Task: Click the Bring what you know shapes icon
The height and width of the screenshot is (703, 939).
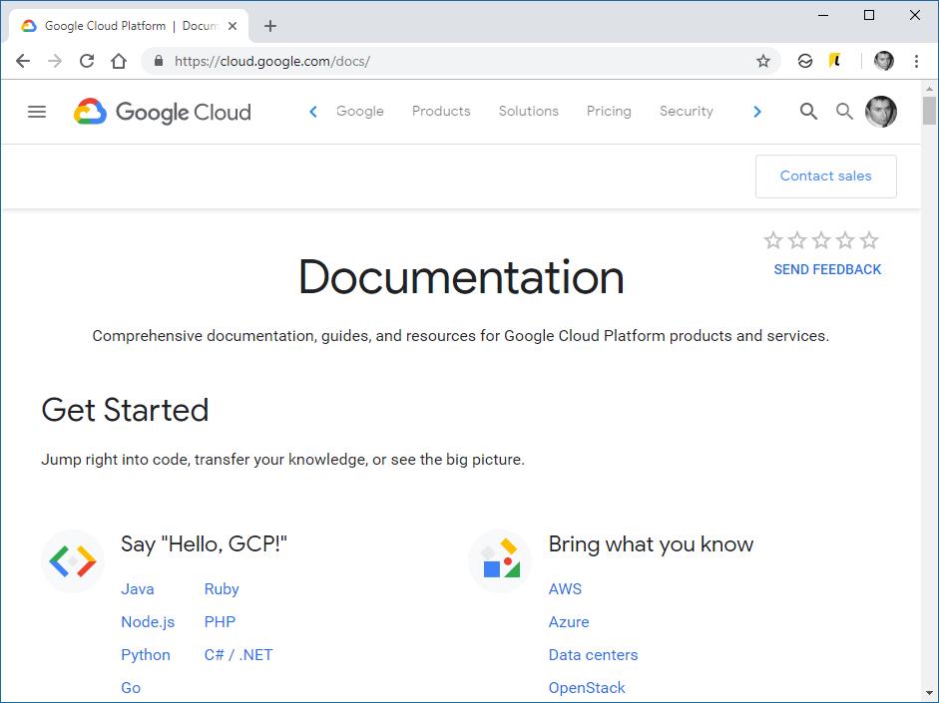Action: [500, 561]
